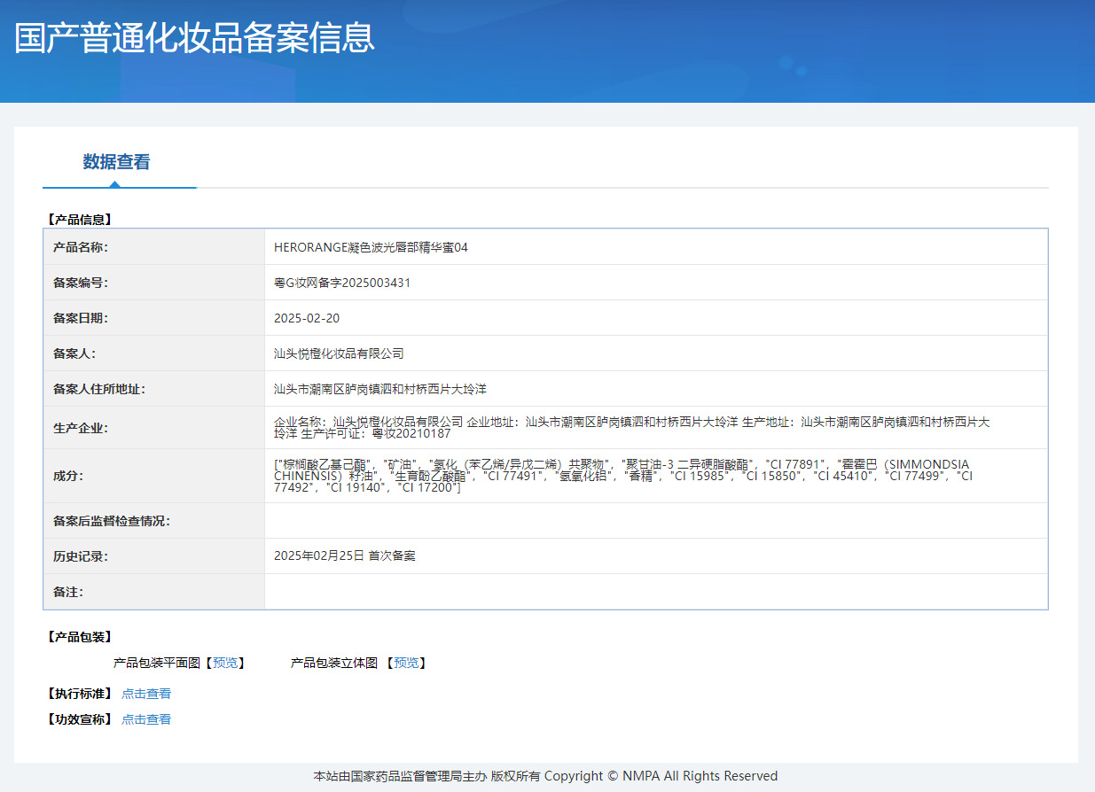Preview the 产品包装立体图 image
The width and height of the screenshot is (1095, 792).
pyautogui.click(x=406, y=663)
